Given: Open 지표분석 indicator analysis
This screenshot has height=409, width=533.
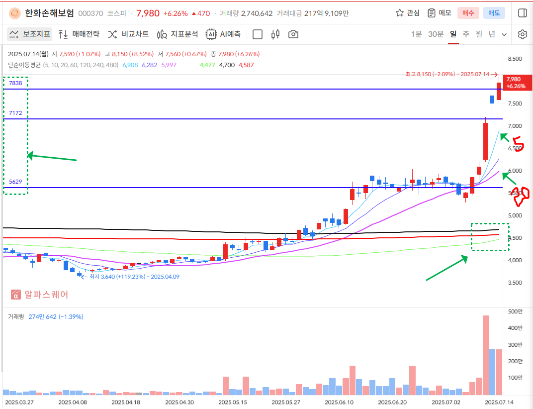Looking at the screenshot, I should pyautogui.click(x=178, y=34).
